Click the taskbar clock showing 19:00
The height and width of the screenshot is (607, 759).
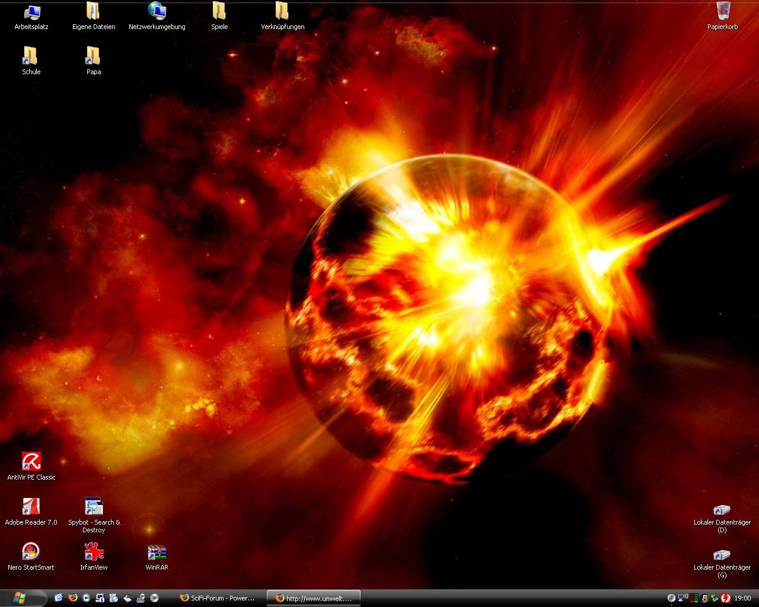(x=742, y=598)
